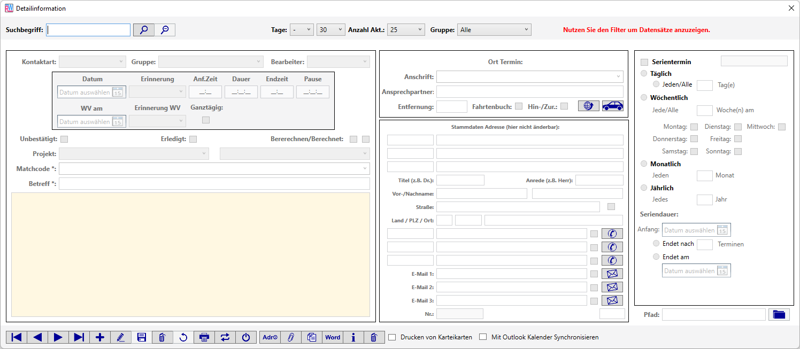The width and height of the screenshot is (800, 349).
Task: Open the Matchcode dropdown
Action: tap(214, 169)
